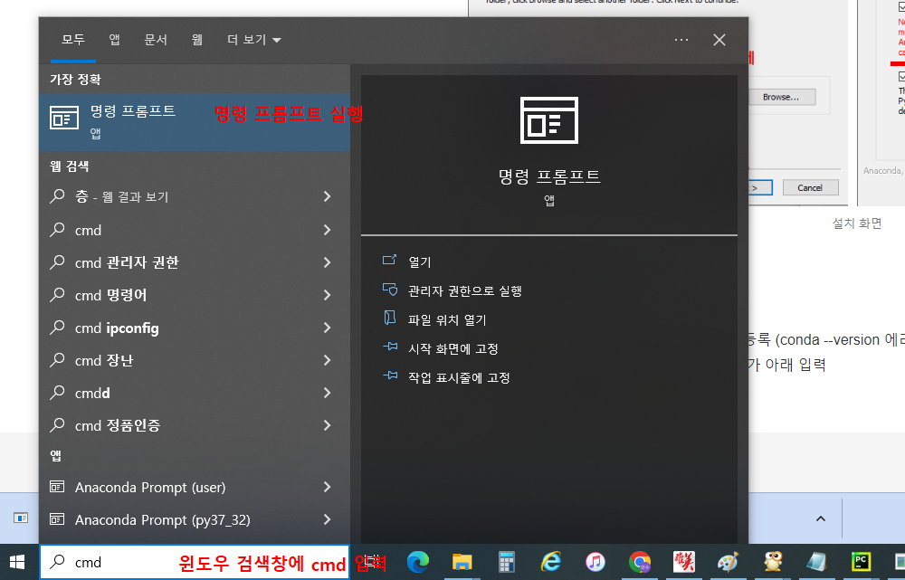Image resolution: width=905 pixels, height=580 pixels.
Task: Switch to the 웹 tab
Action: [x=196, y=40]
